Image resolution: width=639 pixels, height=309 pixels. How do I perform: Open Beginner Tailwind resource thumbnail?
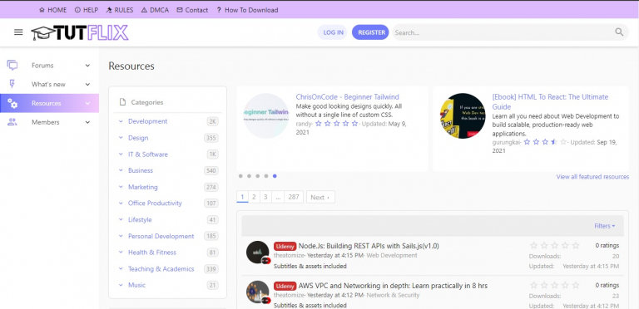click(x=265, y=116)
